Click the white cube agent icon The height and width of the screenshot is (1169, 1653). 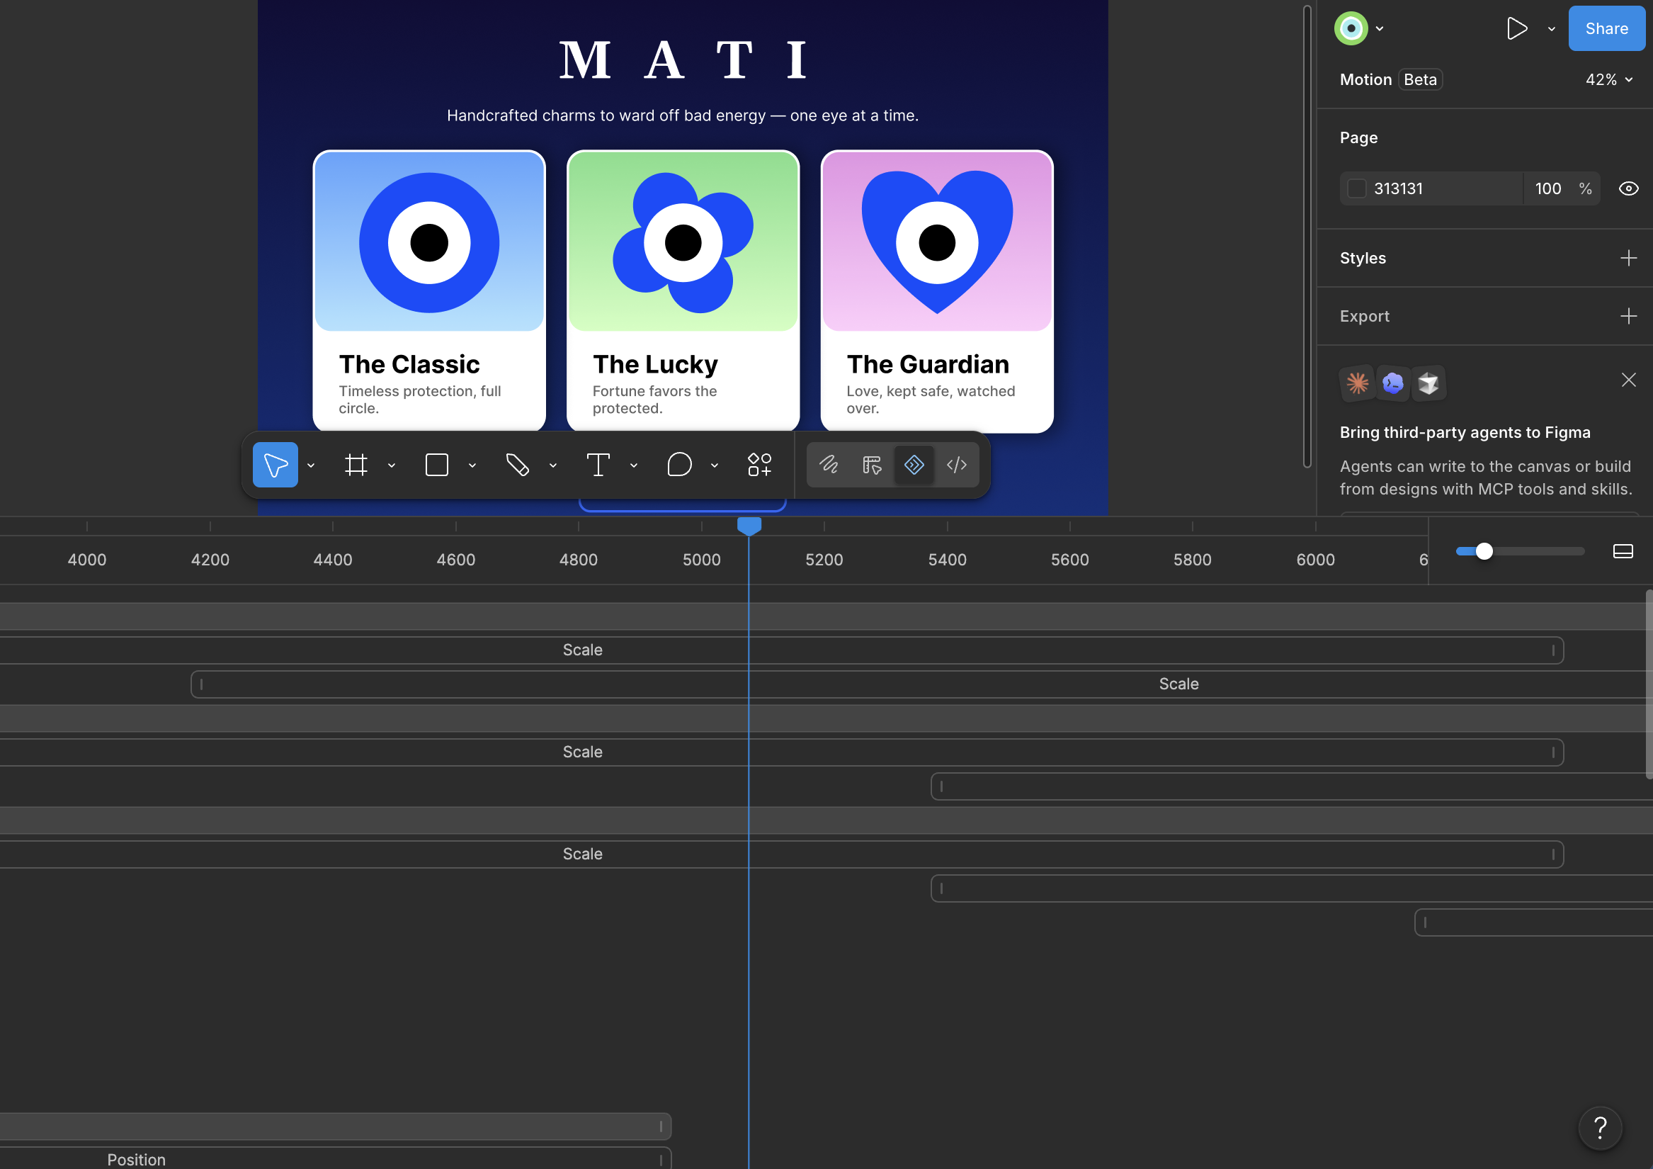pos(1428,383)
